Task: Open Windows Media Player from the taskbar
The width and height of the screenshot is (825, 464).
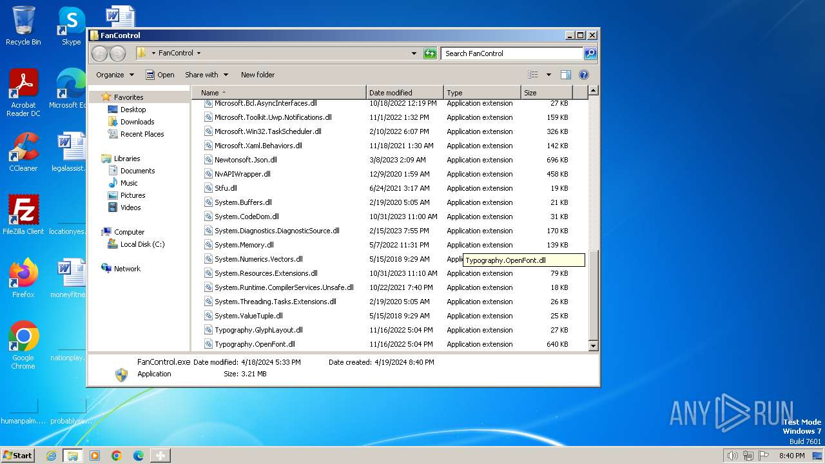Action: point(95,456)
